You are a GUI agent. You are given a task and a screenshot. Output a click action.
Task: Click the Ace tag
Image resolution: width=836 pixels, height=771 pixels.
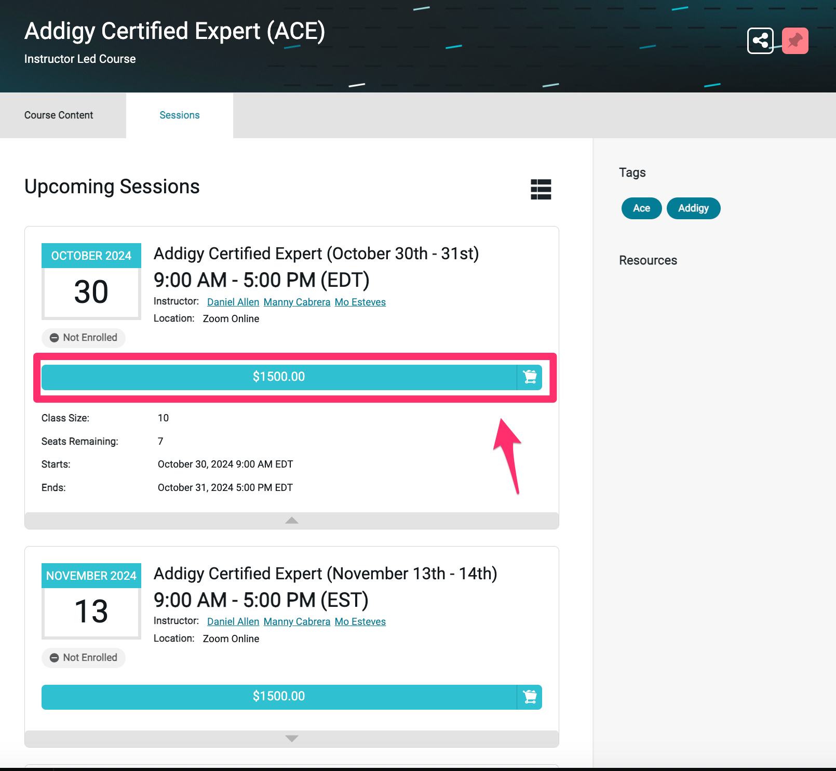641,208
